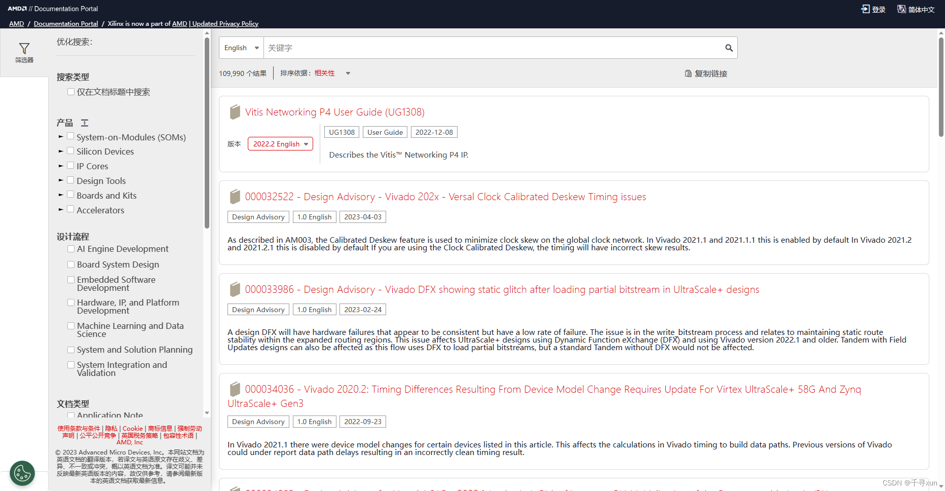Screen dimensions: 945x491
Task: Open the English language dropdown in search bar
Action: tap(241, 48)
